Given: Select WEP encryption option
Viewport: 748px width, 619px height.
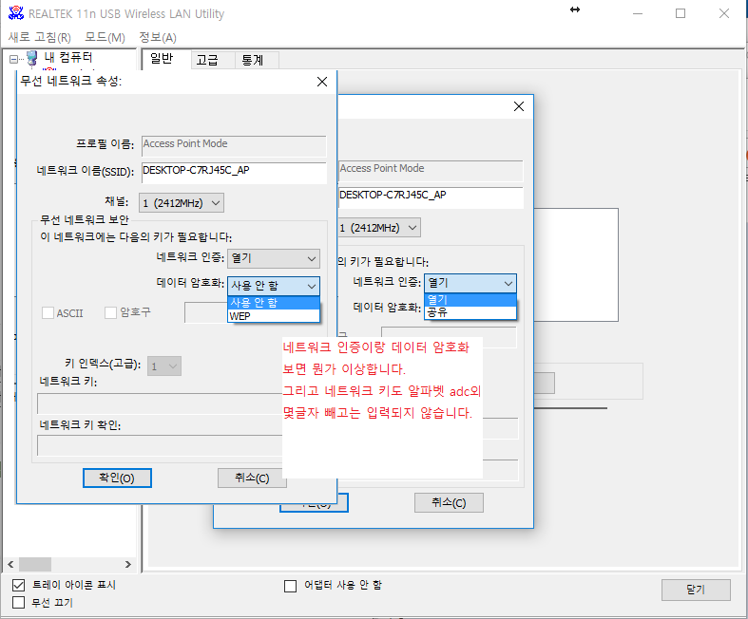Looking at the screenshot, I should (x=274, y=316).
